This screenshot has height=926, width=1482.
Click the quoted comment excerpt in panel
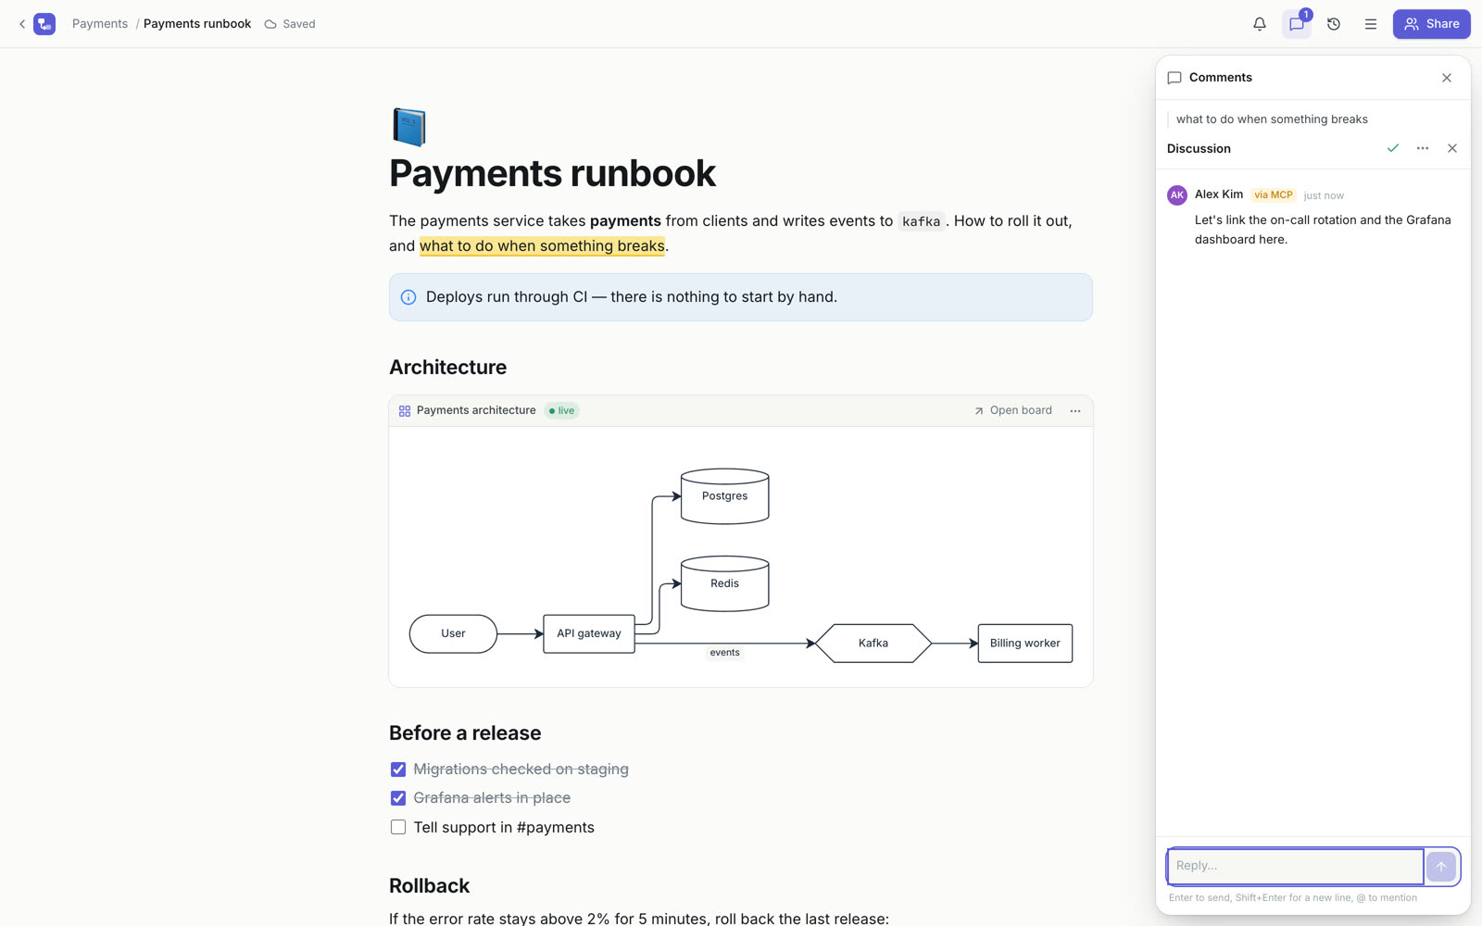[1272, 119]
